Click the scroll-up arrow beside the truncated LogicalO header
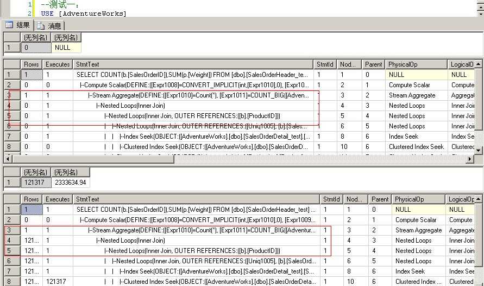The width and height of the screenshot is (484, 286). coord(479,64)
